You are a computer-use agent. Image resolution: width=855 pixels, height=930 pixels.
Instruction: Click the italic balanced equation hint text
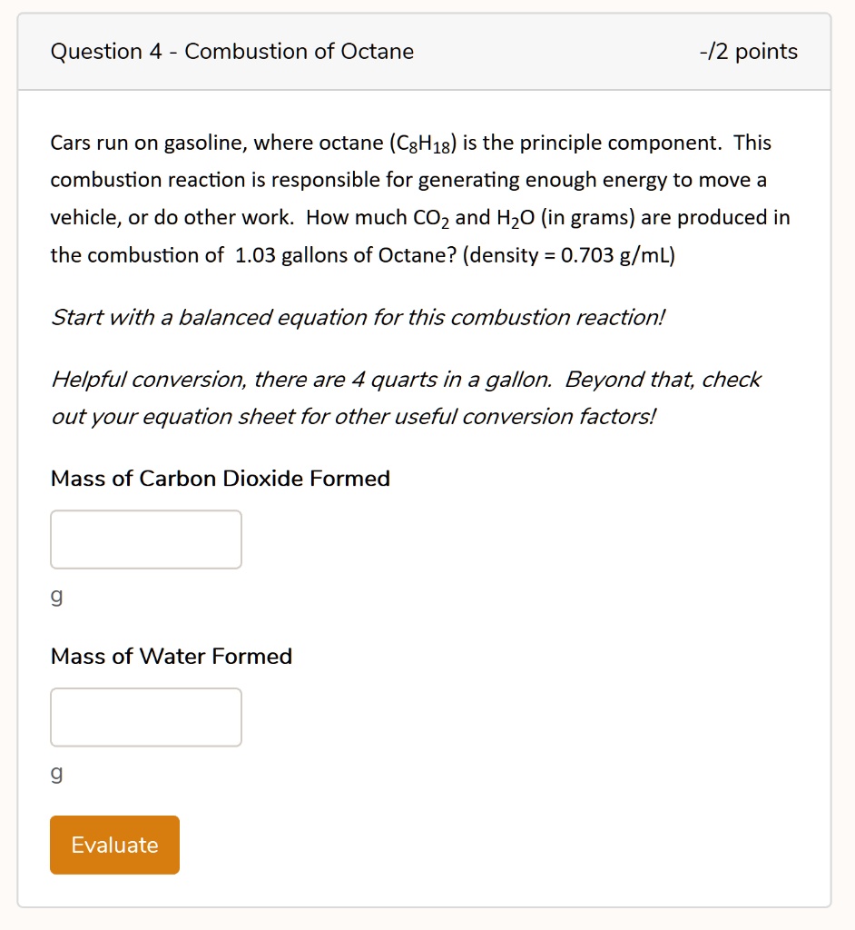pyautogui.click(x=359, y=317)
